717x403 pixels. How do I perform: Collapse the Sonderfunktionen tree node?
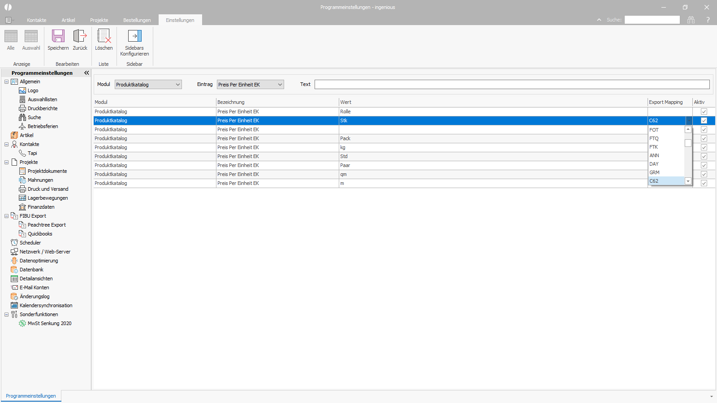pyautogui.click(x=6, y=314)
